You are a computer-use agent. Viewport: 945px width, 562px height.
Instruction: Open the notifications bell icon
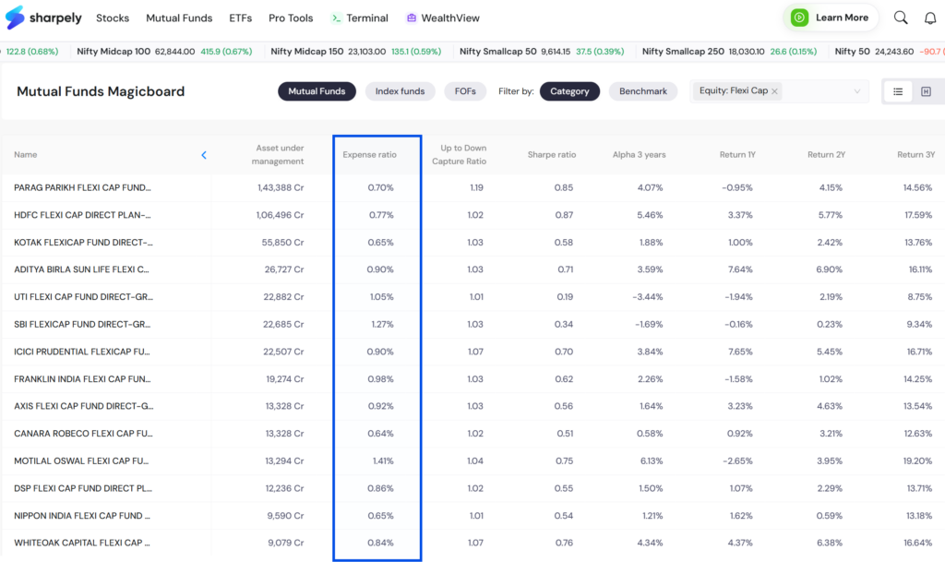[x=930, y=18]
